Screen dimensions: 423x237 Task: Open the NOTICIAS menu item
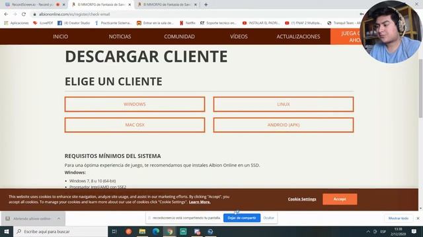tap(120, 37)
